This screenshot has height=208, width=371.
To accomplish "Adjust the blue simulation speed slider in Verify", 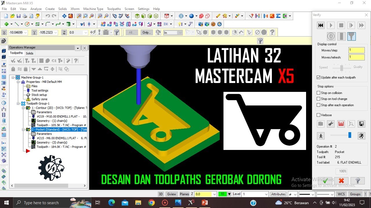I will pos(350,135).
